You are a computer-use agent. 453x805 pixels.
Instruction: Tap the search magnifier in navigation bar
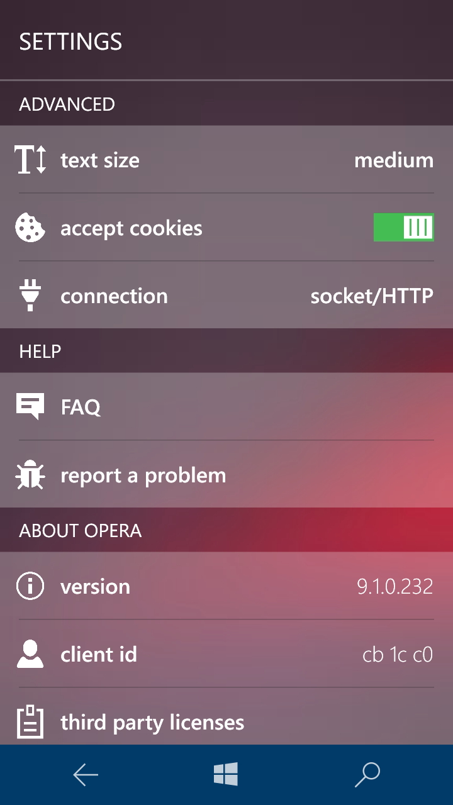click(x=367, y=775)
